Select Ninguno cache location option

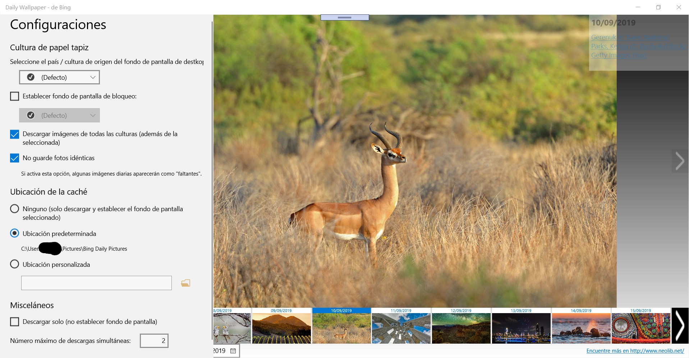(x=14, y=209)
